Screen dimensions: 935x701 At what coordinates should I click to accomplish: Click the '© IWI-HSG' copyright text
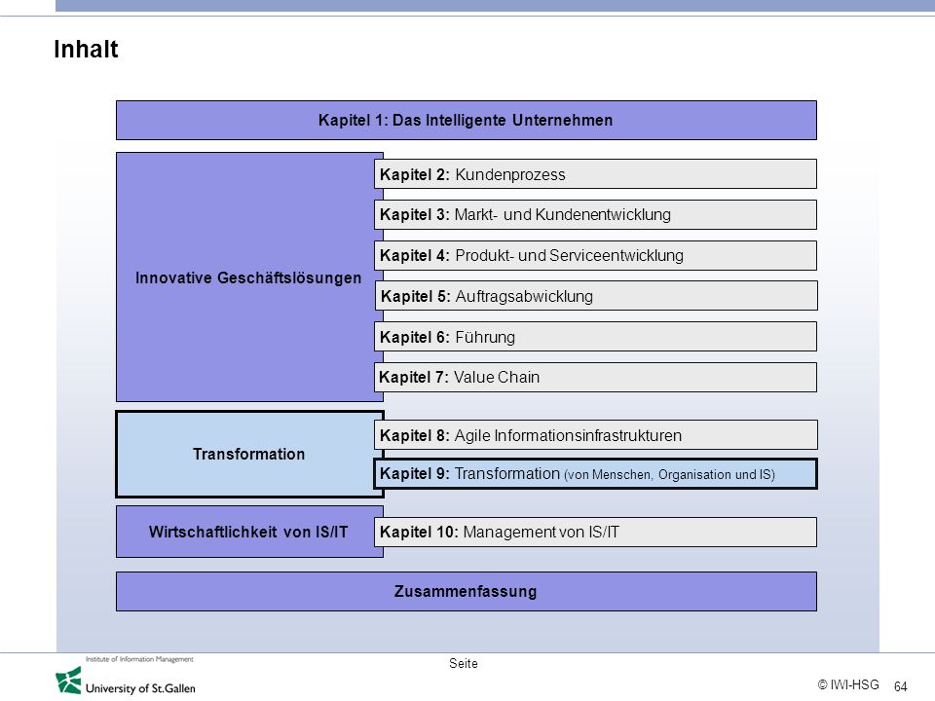click(848, 684)
